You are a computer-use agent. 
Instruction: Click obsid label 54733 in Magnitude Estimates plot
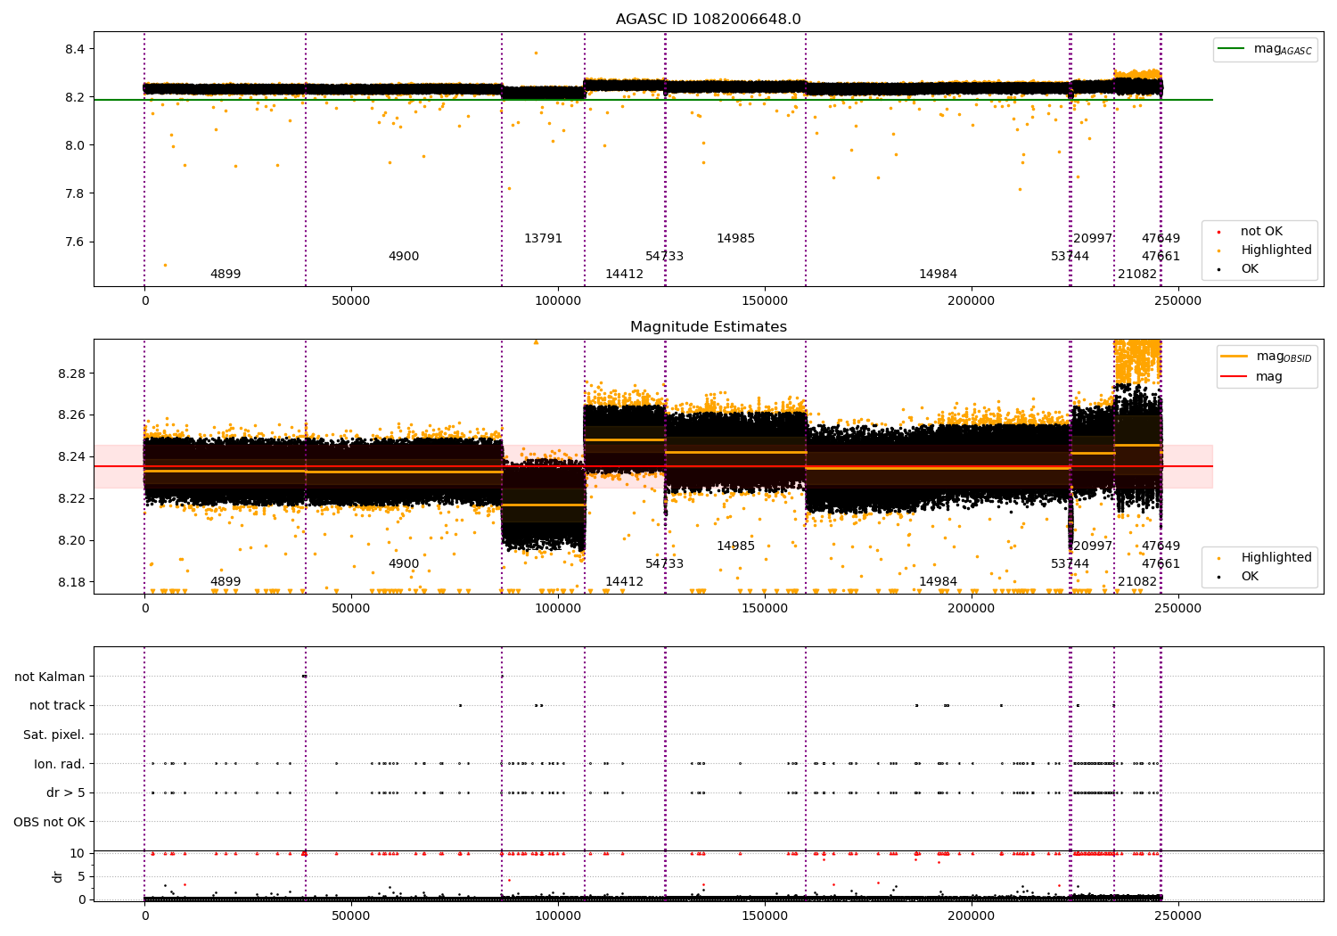664,564
